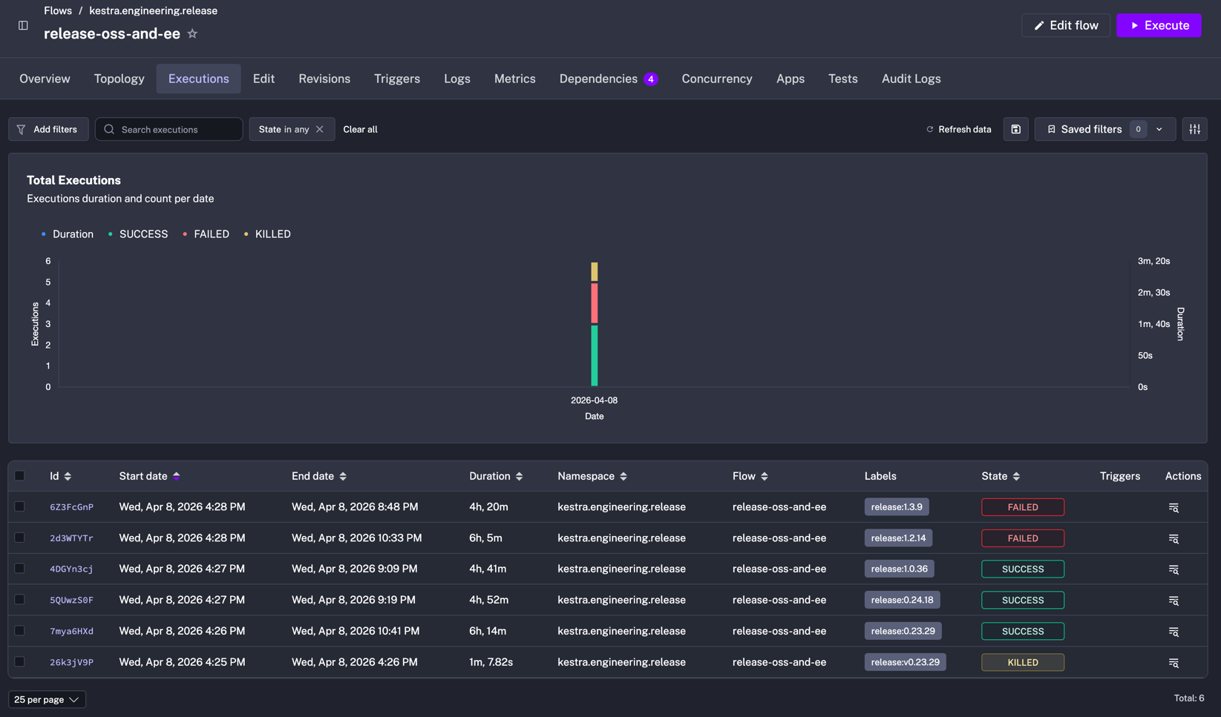Open execution details icon for 7mya6HXd
The image size is (1221, 717).
(1173, 632)
